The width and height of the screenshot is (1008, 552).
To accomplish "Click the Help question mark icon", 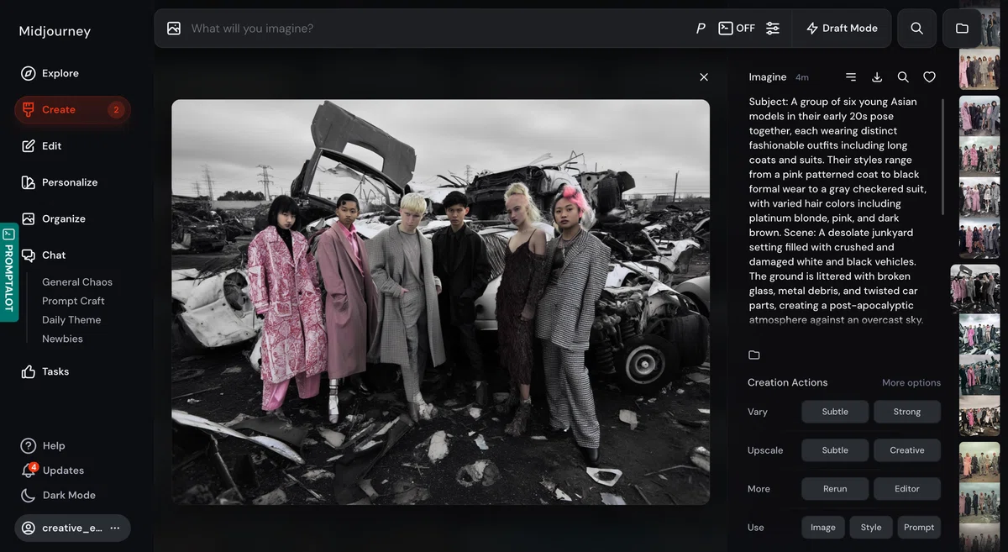I will (29, 445).
